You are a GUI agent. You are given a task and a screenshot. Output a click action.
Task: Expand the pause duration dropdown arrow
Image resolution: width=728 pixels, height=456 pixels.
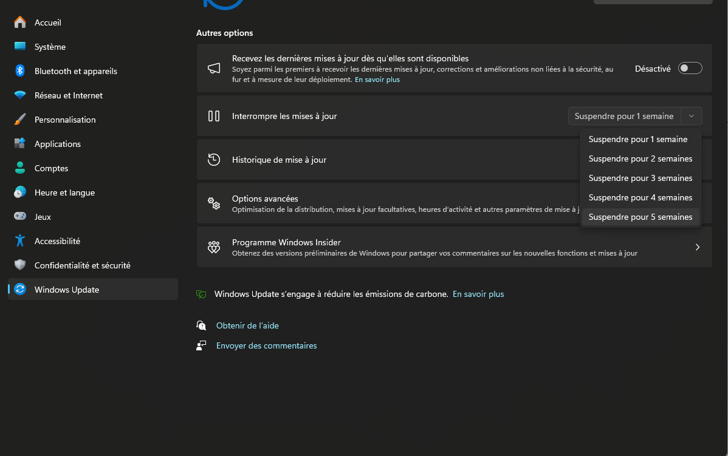(x=692, y=116)
